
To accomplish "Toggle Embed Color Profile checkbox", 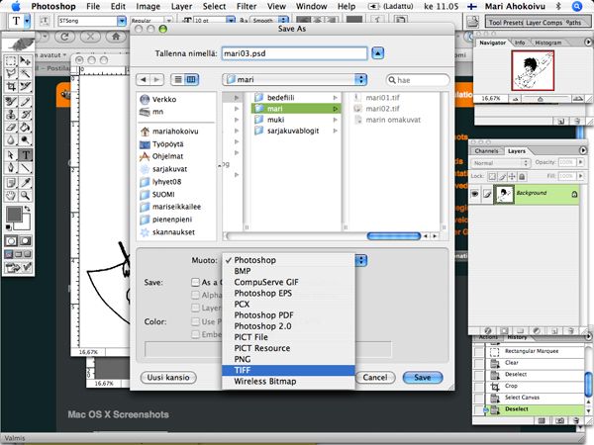I will coord(195,334).
